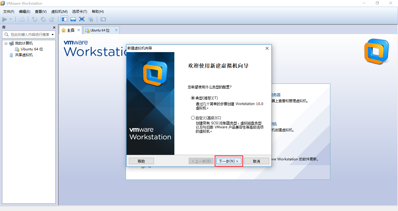This screenshot has width=398, height=211.
Task: Click the computer icon beside 我的计算机
Action: coord(11,43)
